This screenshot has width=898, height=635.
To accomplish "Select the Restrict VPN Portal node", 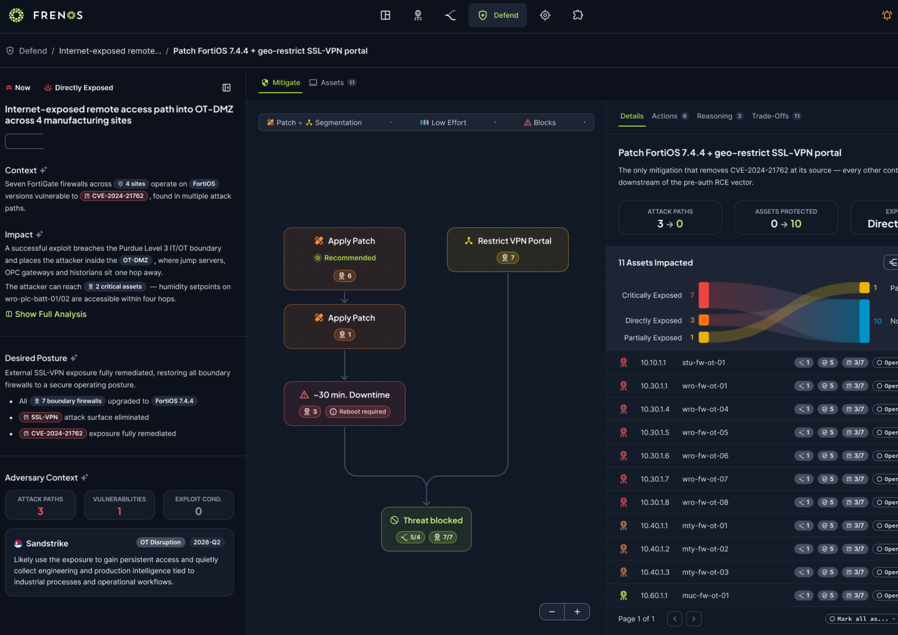I will (x=508, y=249).
